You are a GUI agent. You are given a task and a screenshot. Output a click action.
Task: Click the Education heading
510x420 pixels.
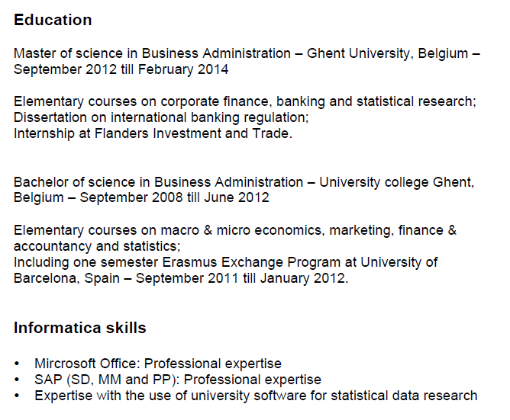pos(53,20)
